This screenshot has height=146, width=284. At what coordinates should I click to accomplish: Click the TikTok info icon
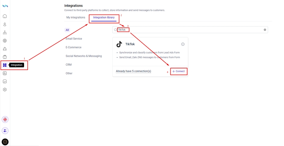183,44
